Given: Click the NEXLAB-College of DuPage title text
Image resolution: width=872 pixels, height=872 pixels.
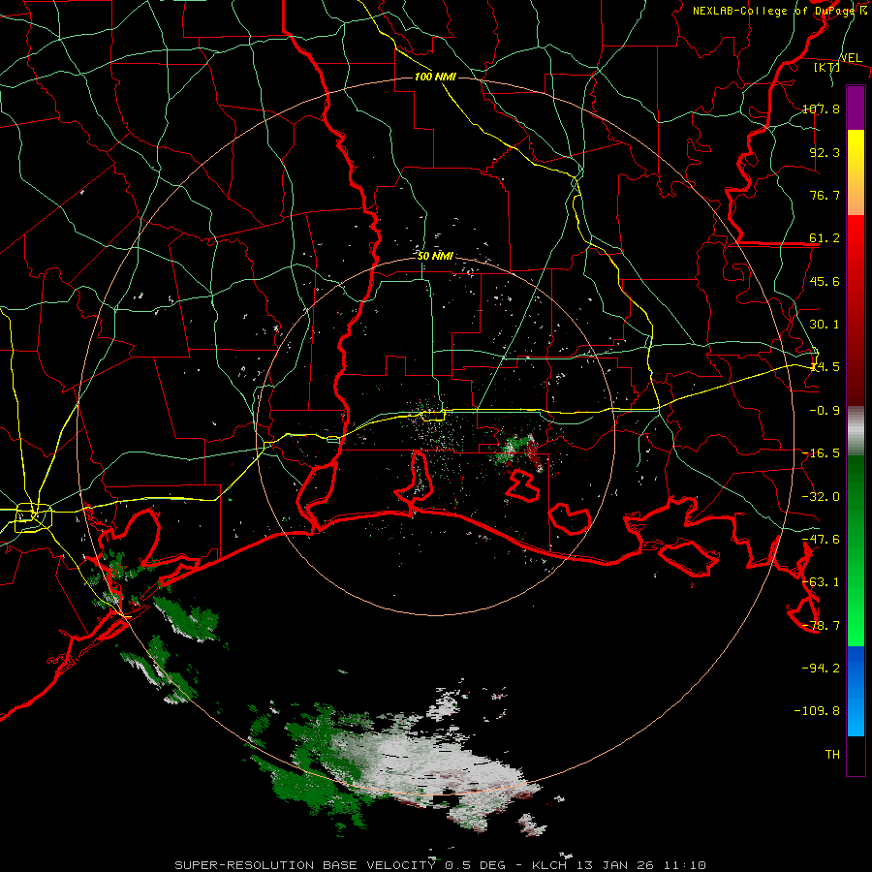Looking at the screenshot, I should point(779,11).
